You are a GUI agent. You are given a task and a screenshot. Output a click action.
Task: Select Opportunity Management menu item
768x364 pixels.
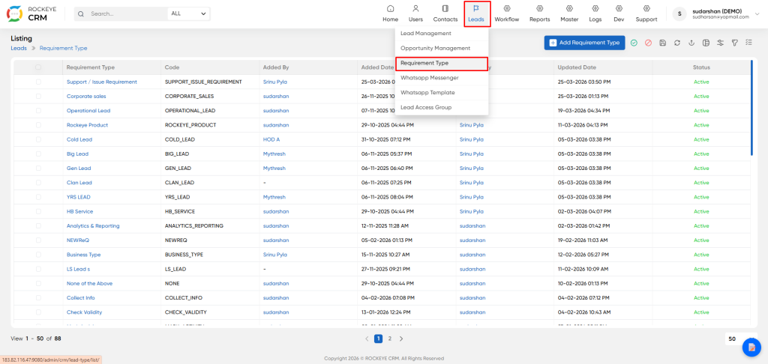click(435, 48)
